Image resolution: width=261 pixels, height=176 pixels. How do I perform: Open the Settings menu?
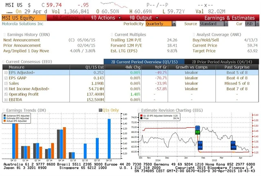(63, 18)
